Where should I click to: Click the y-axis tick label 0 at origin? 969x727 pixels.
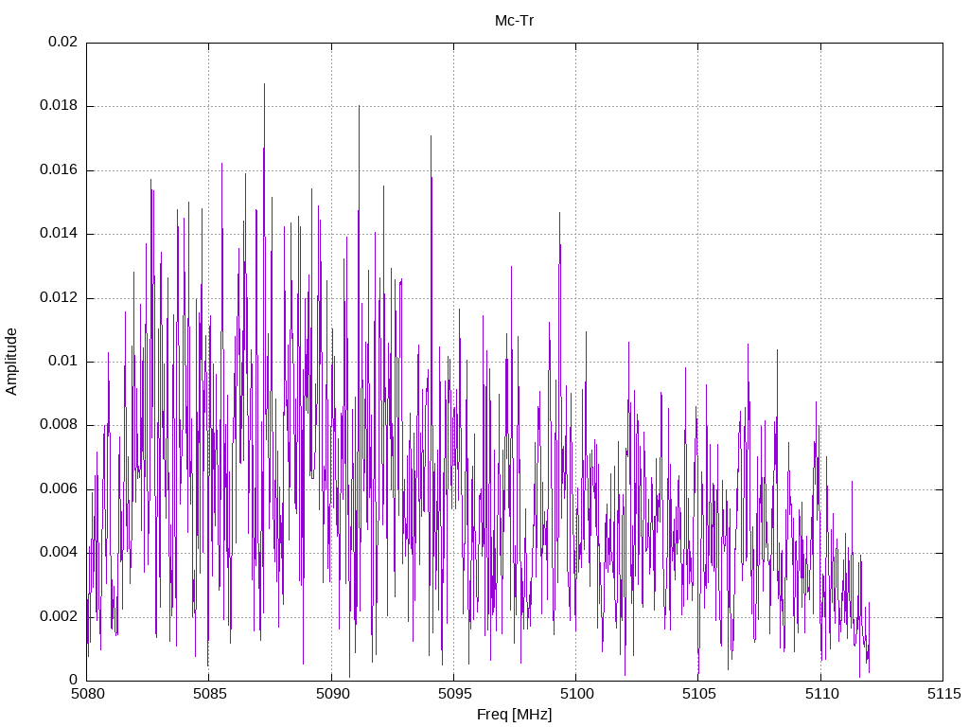[x=74, y=680]
